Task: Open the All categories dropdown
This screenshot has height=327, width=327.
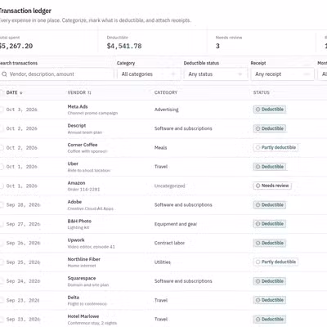Action: point(149,74)
